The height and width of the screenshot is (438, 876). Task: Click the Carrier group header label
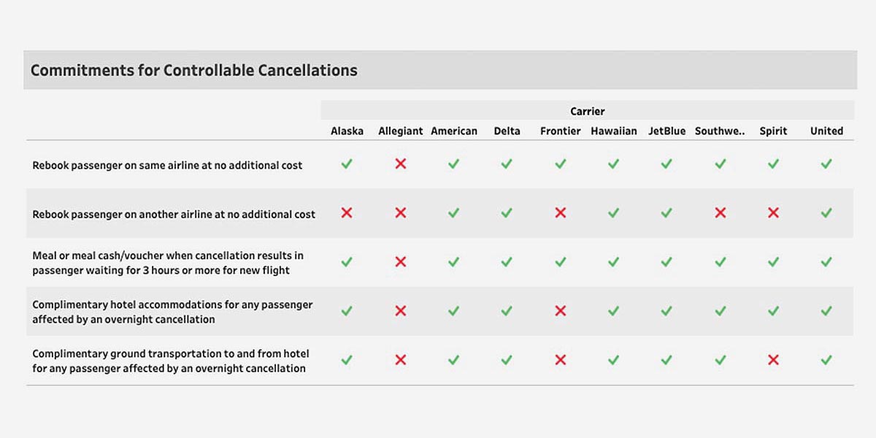(588, 112)
